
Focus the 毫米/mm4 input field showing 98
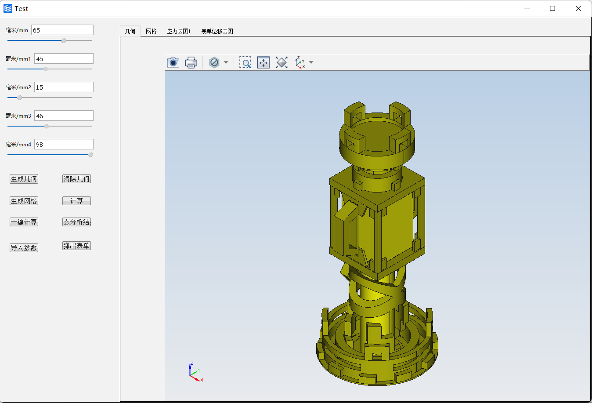click(x=64, y=144)
